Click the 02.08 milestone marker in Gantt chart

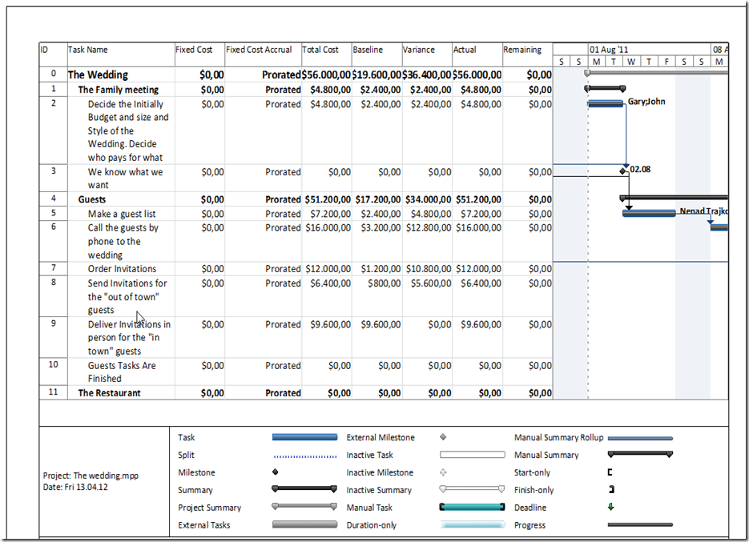click(x=623, y=171)
